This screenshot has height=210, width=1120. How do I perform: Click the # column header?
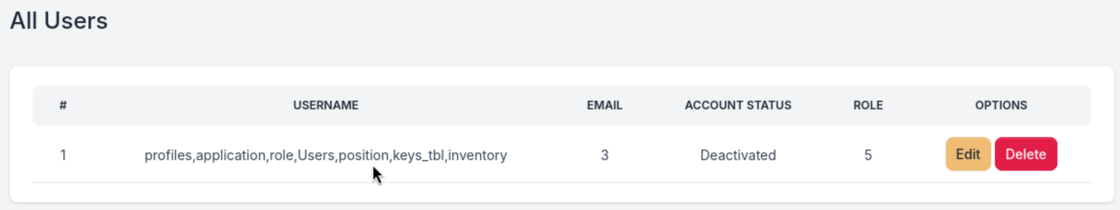(x=63, y=105)
